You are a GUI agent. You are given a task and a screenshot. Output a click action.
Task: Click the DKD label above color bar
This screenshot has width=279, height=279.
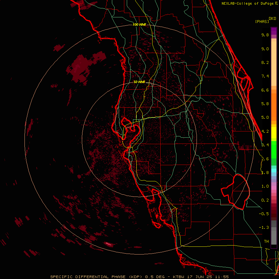pos(272,19)
